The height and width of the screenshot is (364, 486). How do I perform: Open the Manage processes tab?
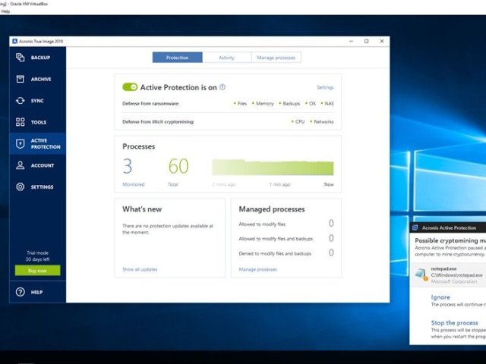pyautogui.click(x=276, y=58)
